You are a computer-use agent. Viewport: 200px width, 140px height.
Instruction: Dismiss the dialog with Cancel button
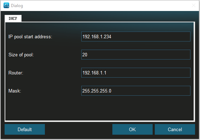(175, 129)
